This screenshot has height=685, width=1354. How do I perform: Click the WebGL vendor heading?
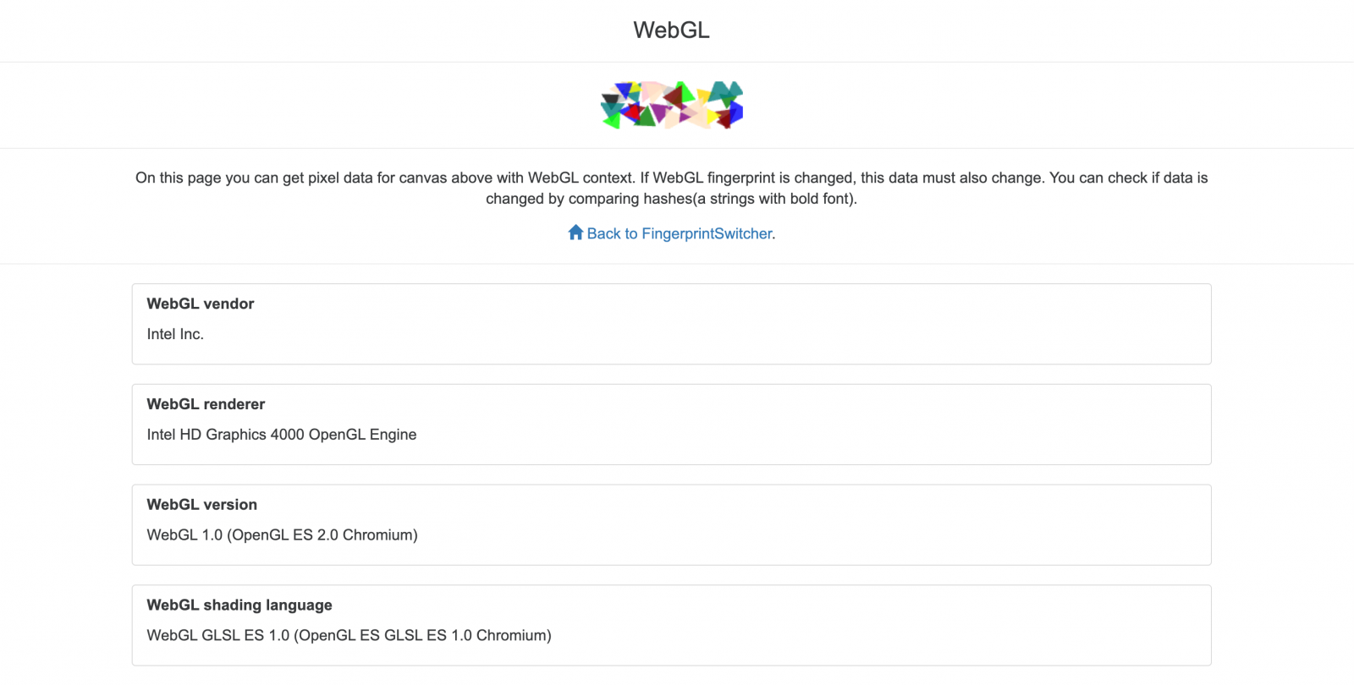pyautogui.click(x=201, y=304)
